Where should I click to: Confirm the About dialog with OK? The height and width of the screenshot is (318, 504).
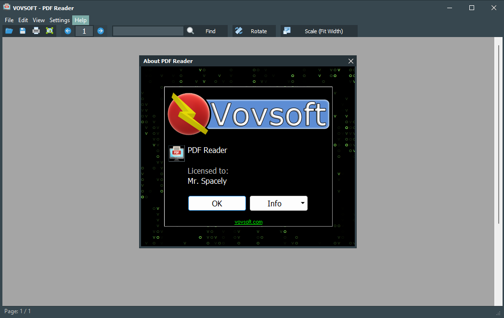coord(217,204)
